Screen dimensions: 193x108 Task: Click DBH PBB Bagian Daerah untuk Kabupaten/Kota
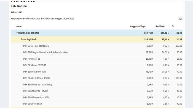tap(46, 52)
